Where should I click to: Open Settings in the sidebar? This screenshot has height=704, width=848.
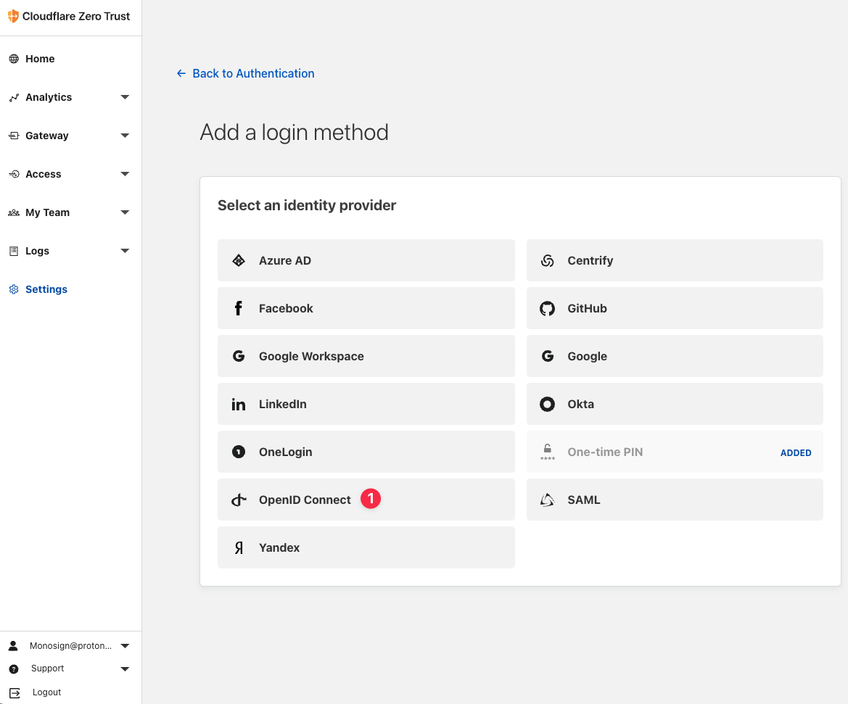[46, 289]
